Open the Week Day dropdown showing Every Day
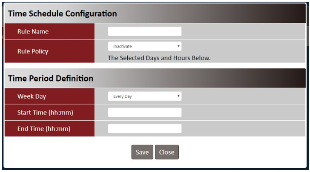The height and width of the screenshot is (172, 310). pyautogui.click(x=143, y=96)
